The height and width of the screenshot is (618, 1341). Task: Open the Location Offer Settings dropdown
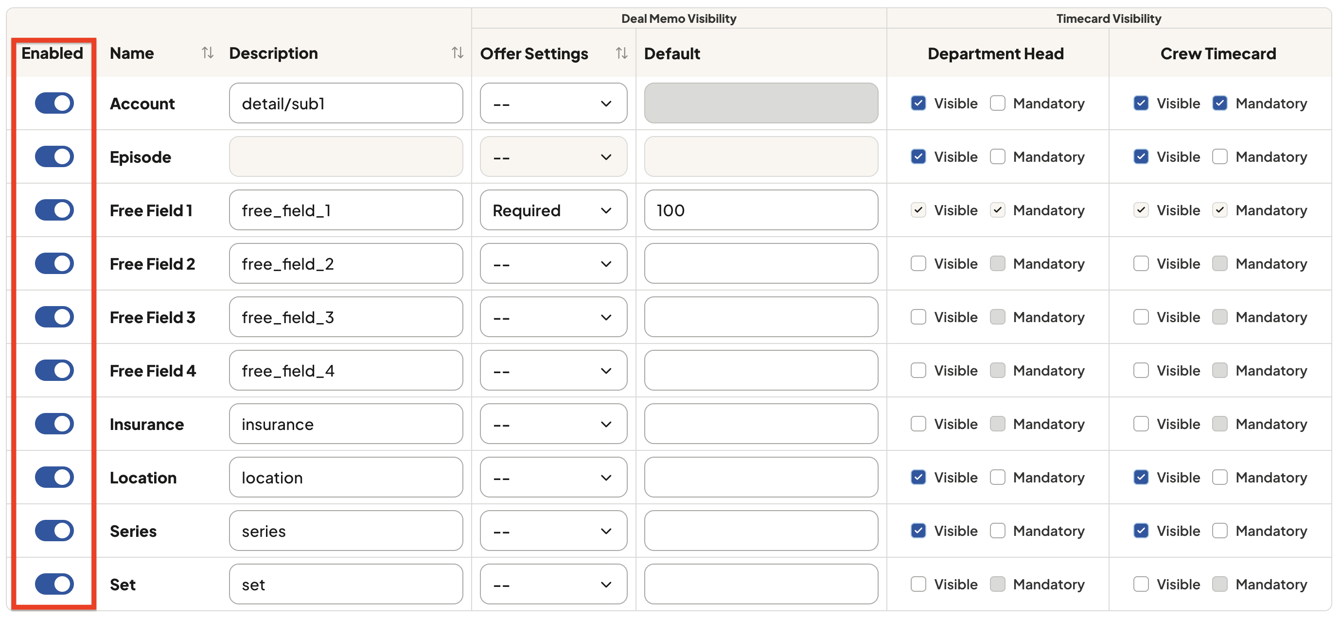point(553,477)
